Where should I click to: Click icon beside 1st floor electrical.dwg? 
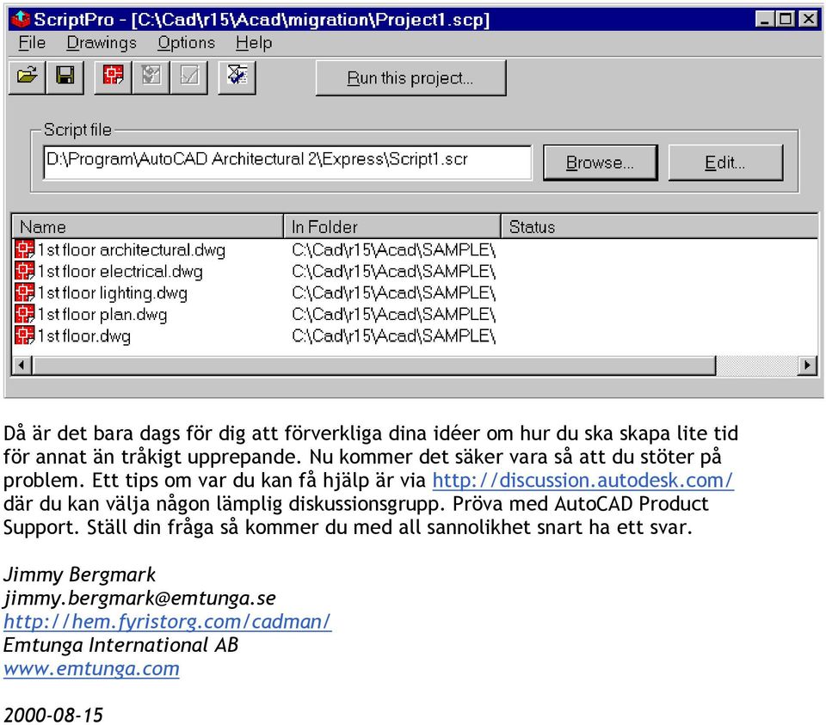(24, 271)
